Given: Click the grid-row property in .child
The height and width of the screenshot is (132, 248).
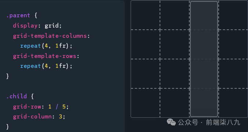Looking at the screenshot, I should (27, 107).
